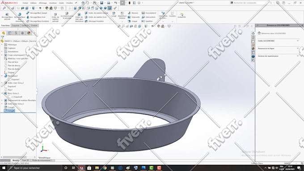This screenshot has height=171, width=304.
Task: Select Bossage/Base lissé command
Action: pyautogui.click(x=36, y=17)
